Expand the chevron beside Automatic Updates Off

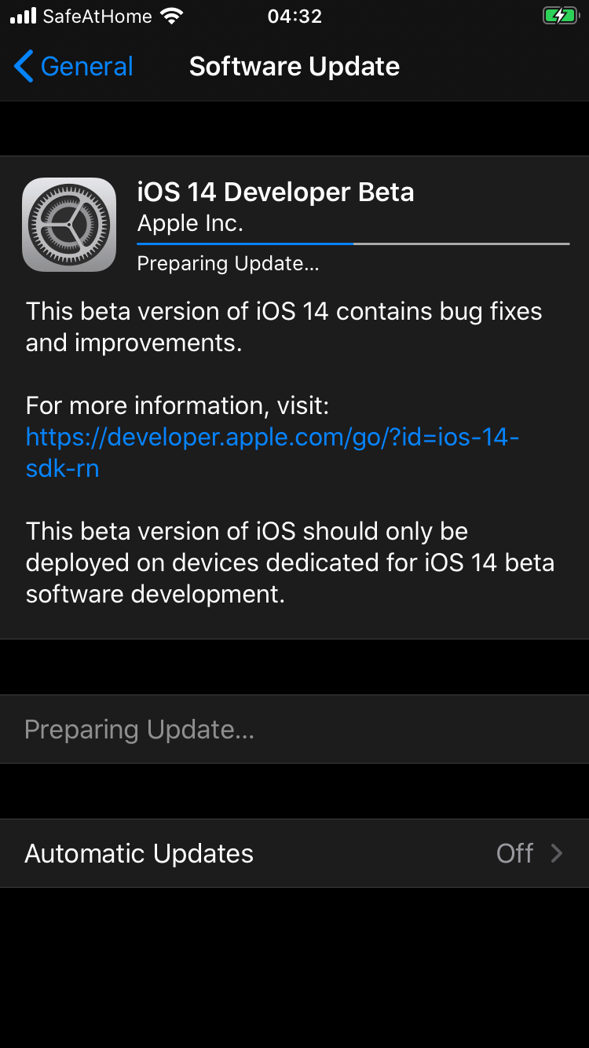tap(557, 853)
